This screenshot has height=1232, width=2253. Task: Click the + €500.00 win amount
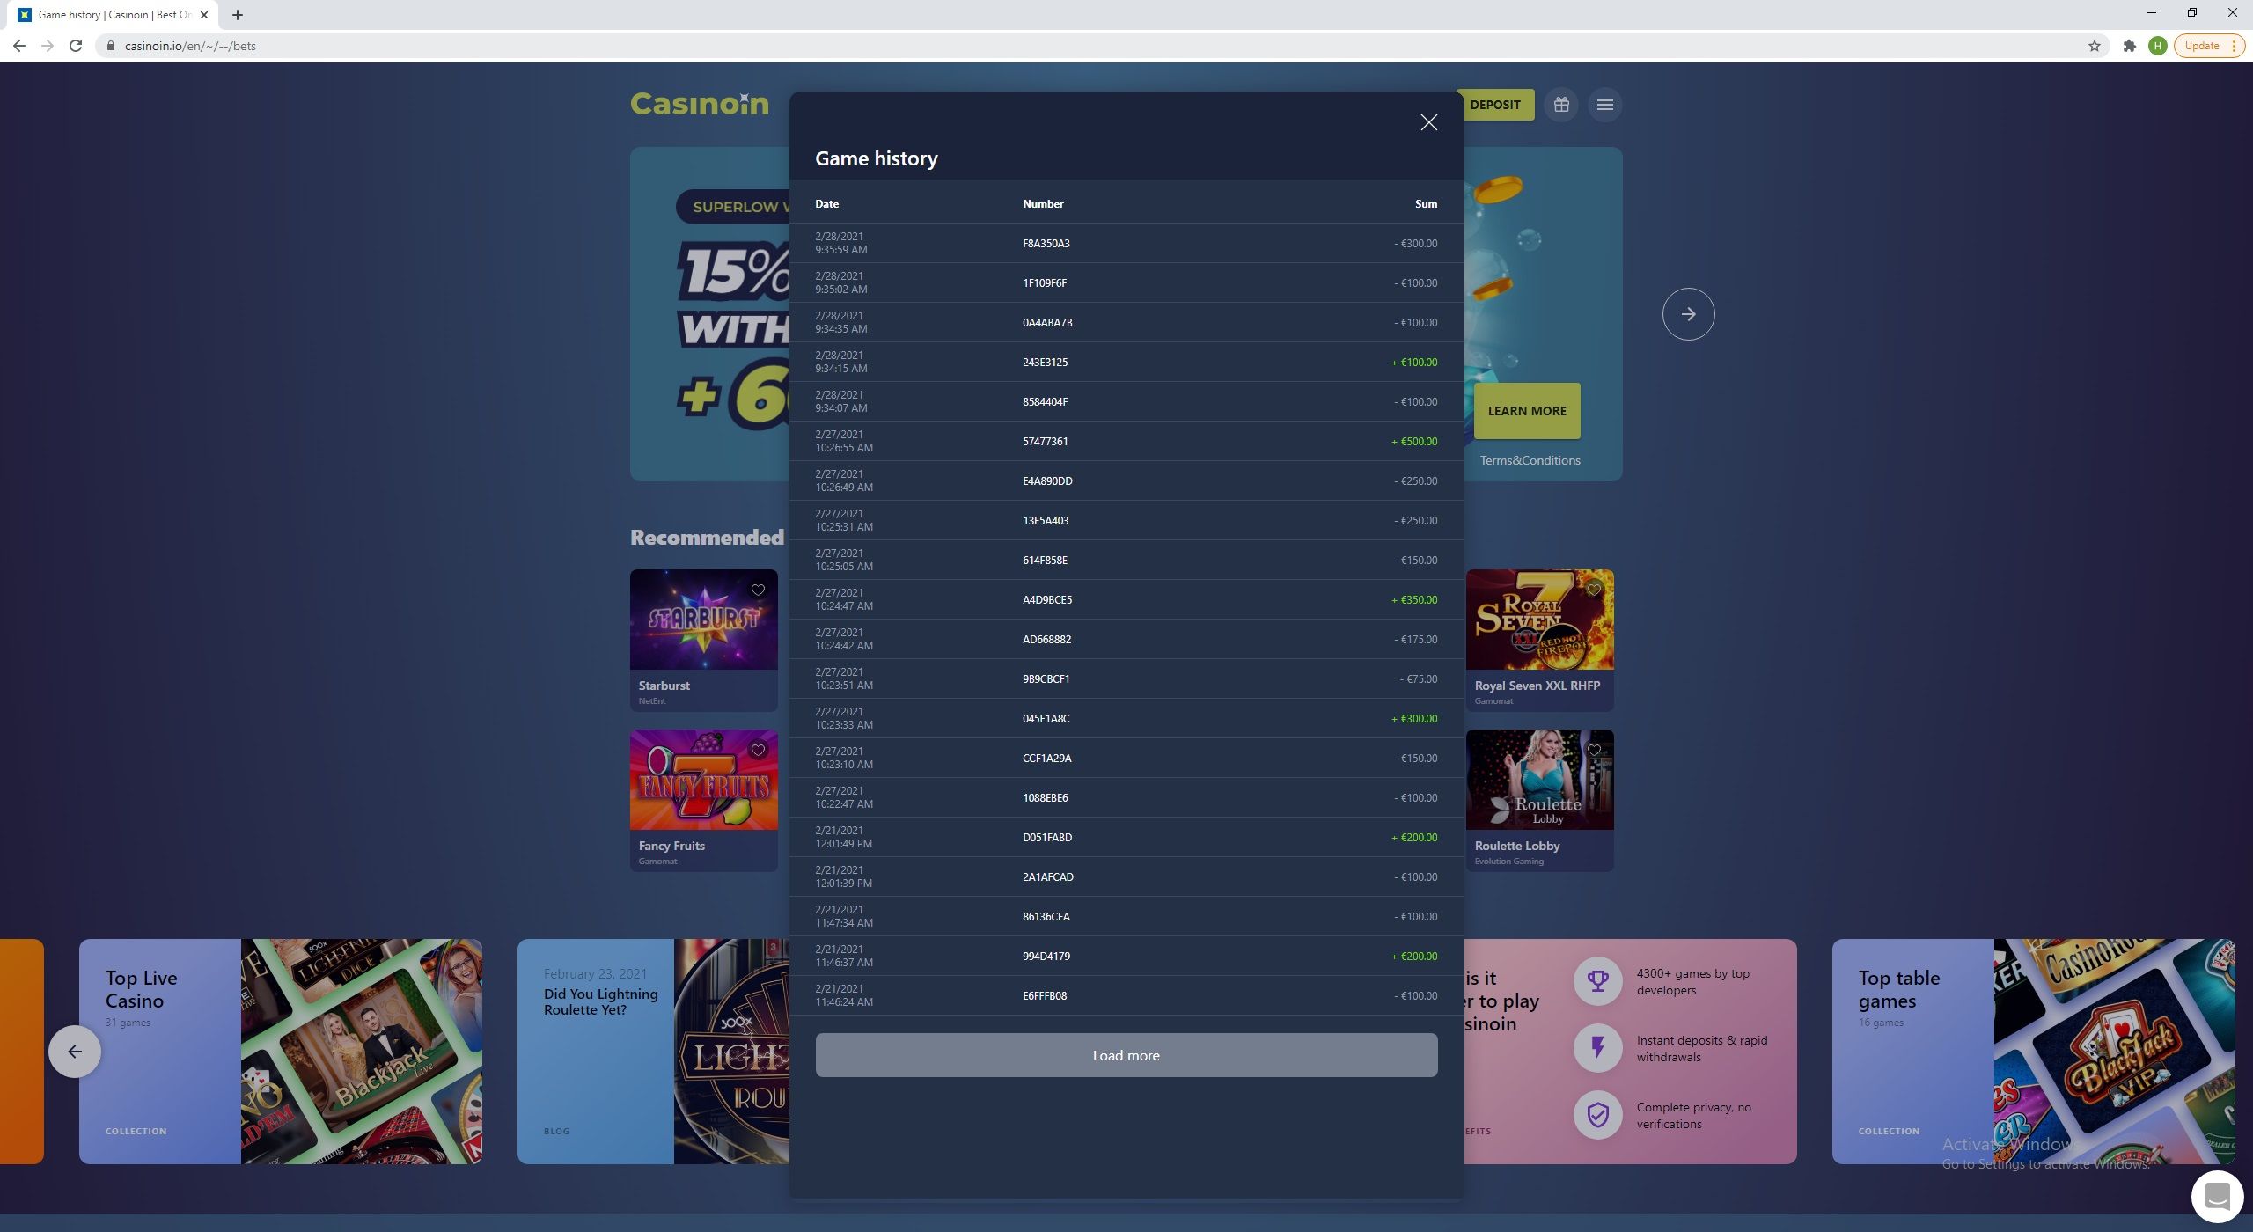click(1414, 442)
